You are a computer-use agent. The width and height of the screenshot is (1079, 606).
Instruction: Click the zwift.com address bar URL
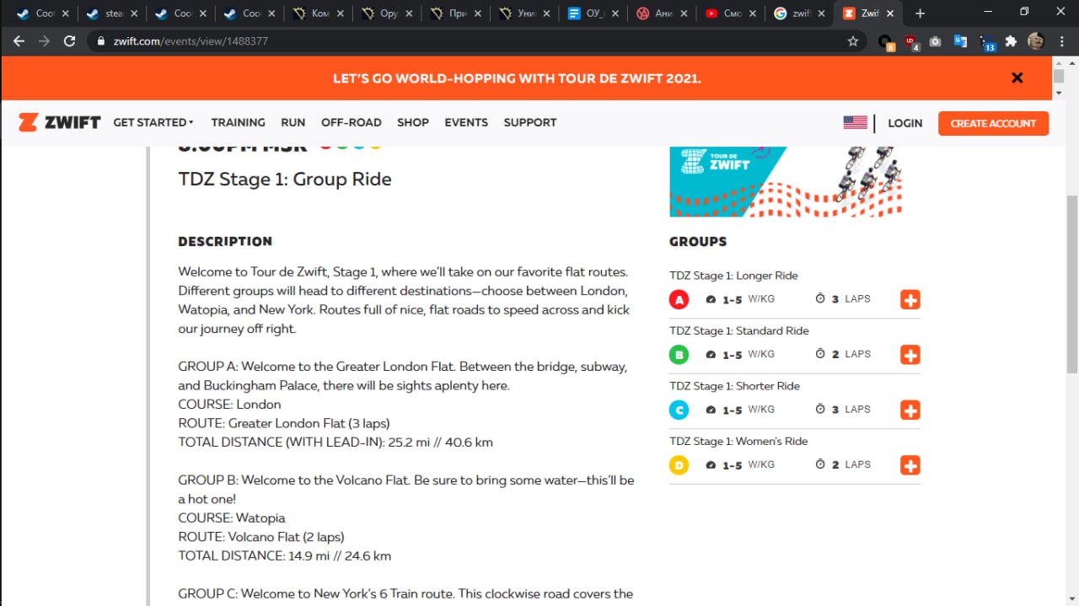(191, 40)
